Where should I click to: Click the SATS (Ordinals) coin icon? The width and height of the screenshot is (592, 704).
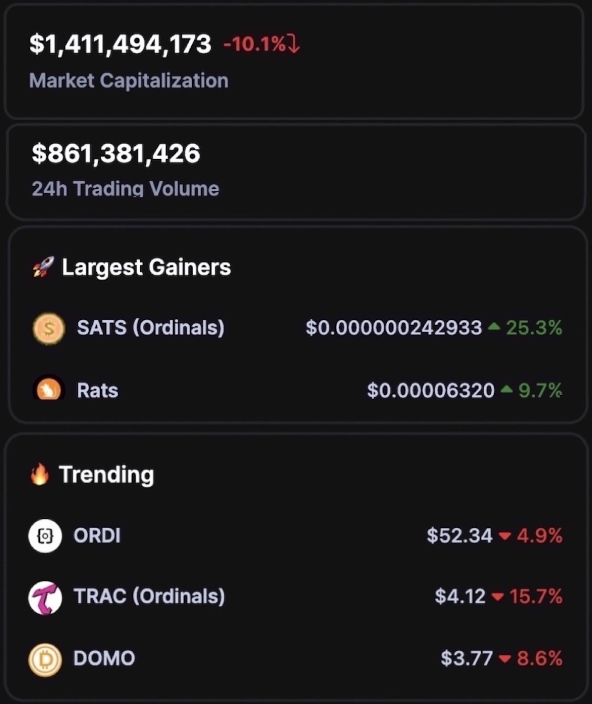pyautogui.click(x=48, y=328)
